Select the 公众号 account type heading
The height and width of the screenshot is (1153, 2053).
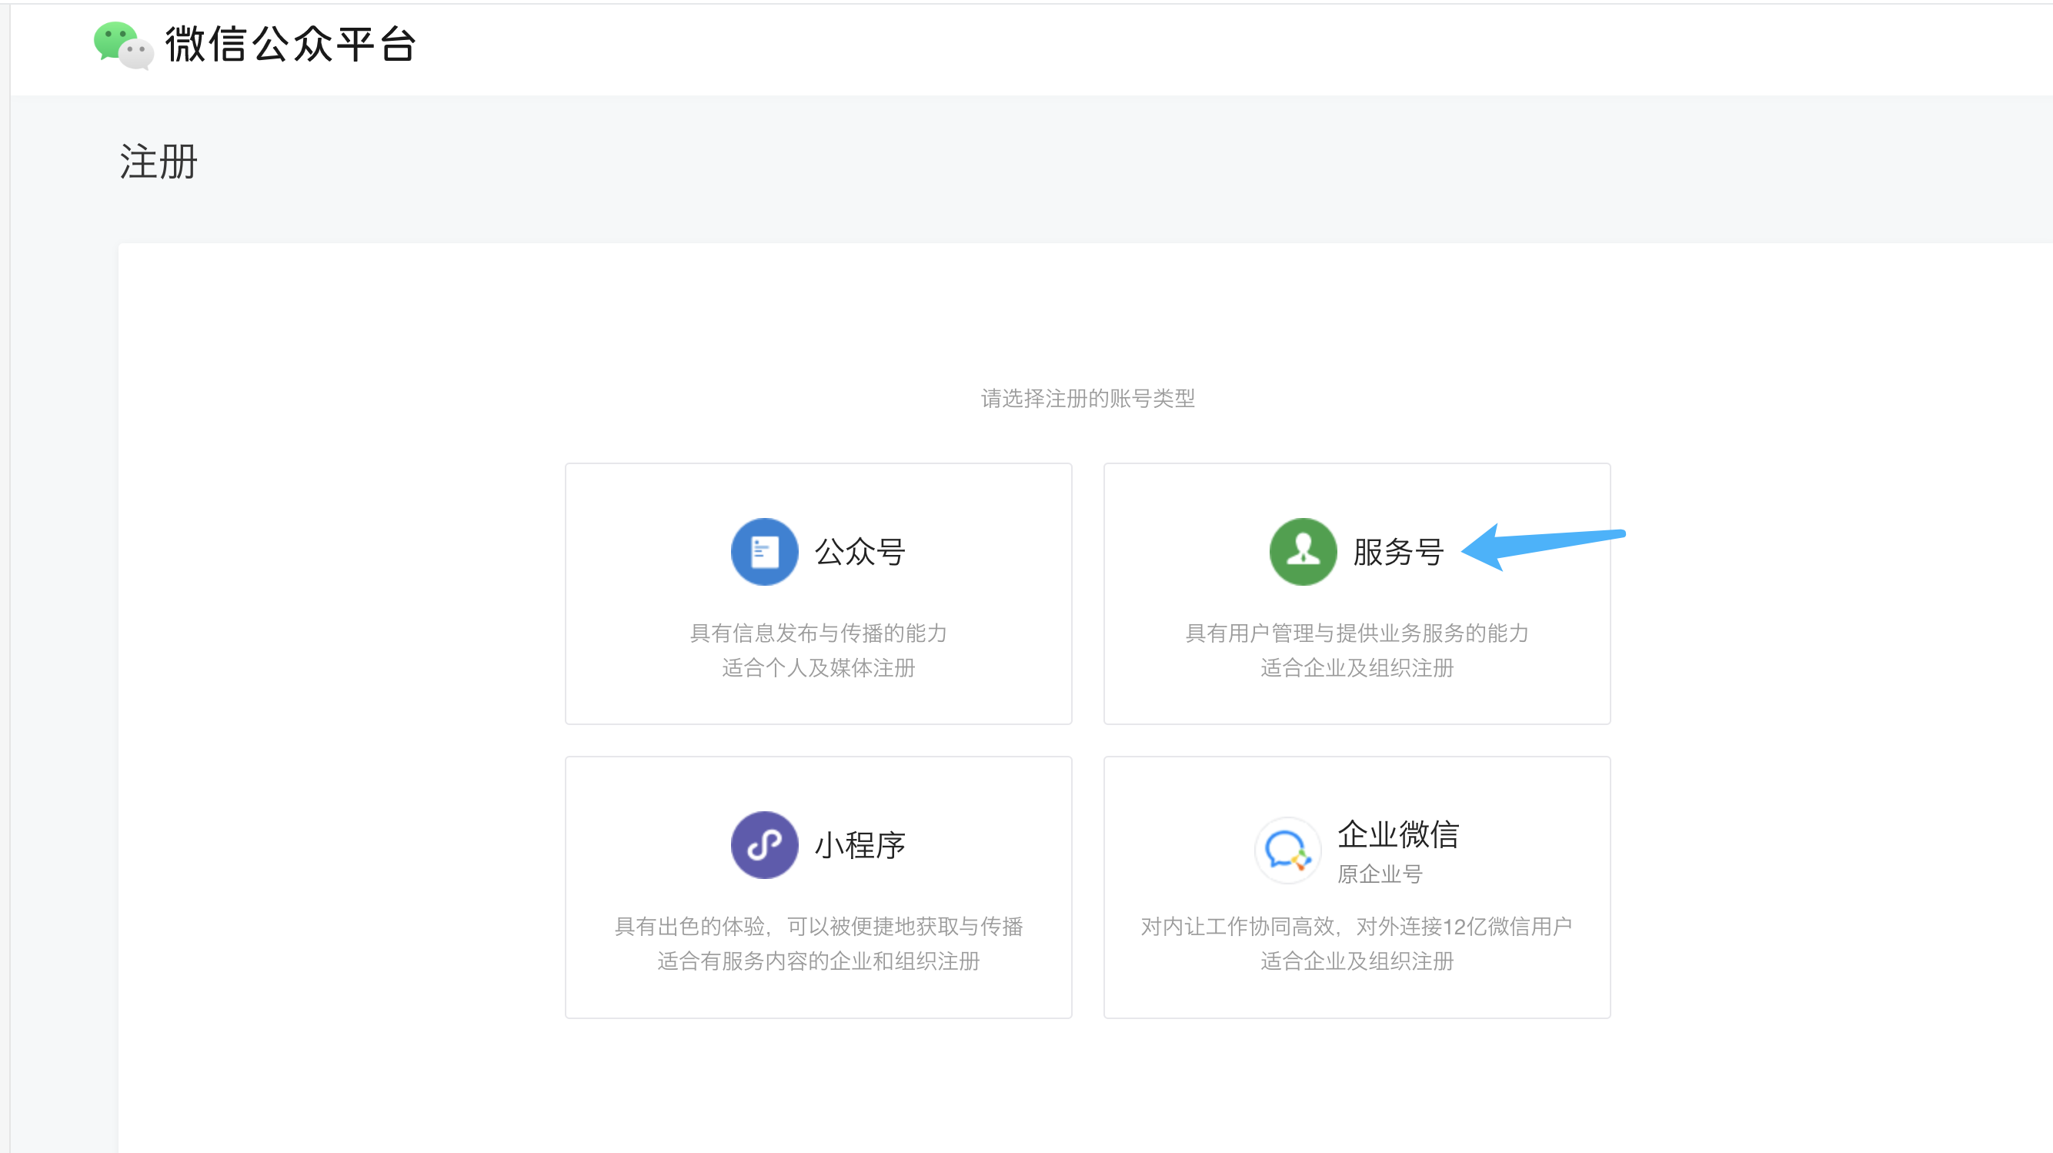860,552
